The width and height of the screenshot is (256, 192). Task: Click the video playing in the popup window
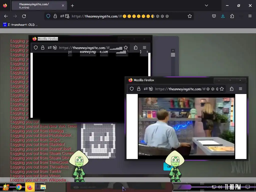point(186,126)
